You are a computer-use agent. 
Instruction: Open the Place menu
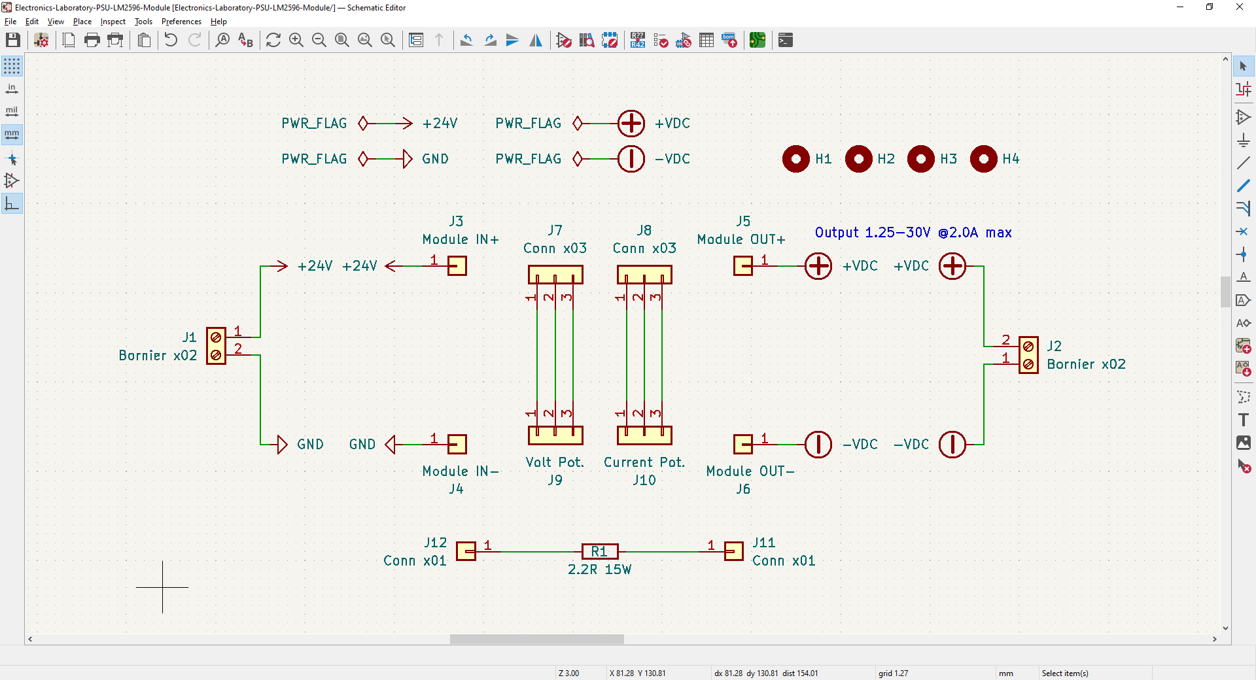82,22
